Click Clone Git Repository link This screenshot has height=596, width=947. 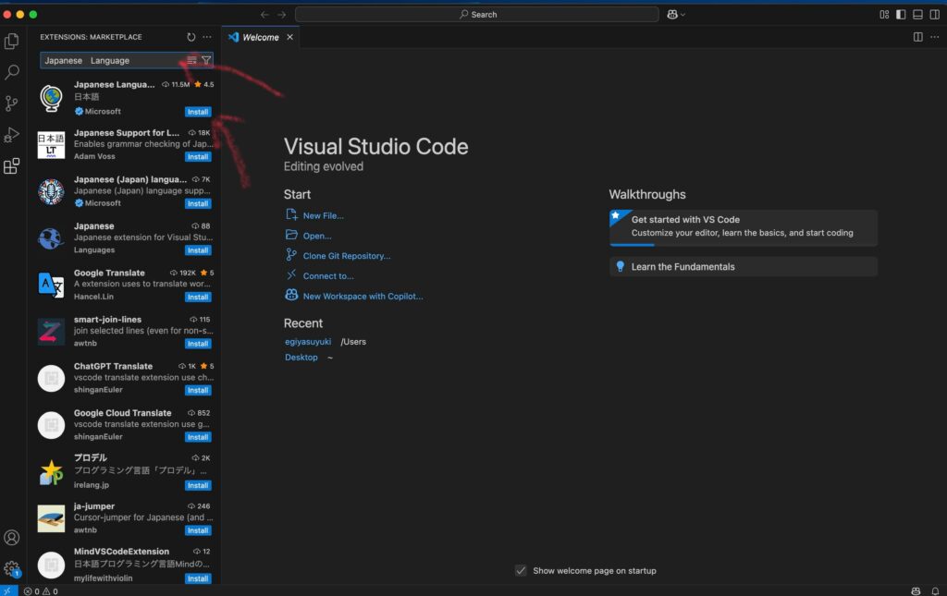point(347,256)
